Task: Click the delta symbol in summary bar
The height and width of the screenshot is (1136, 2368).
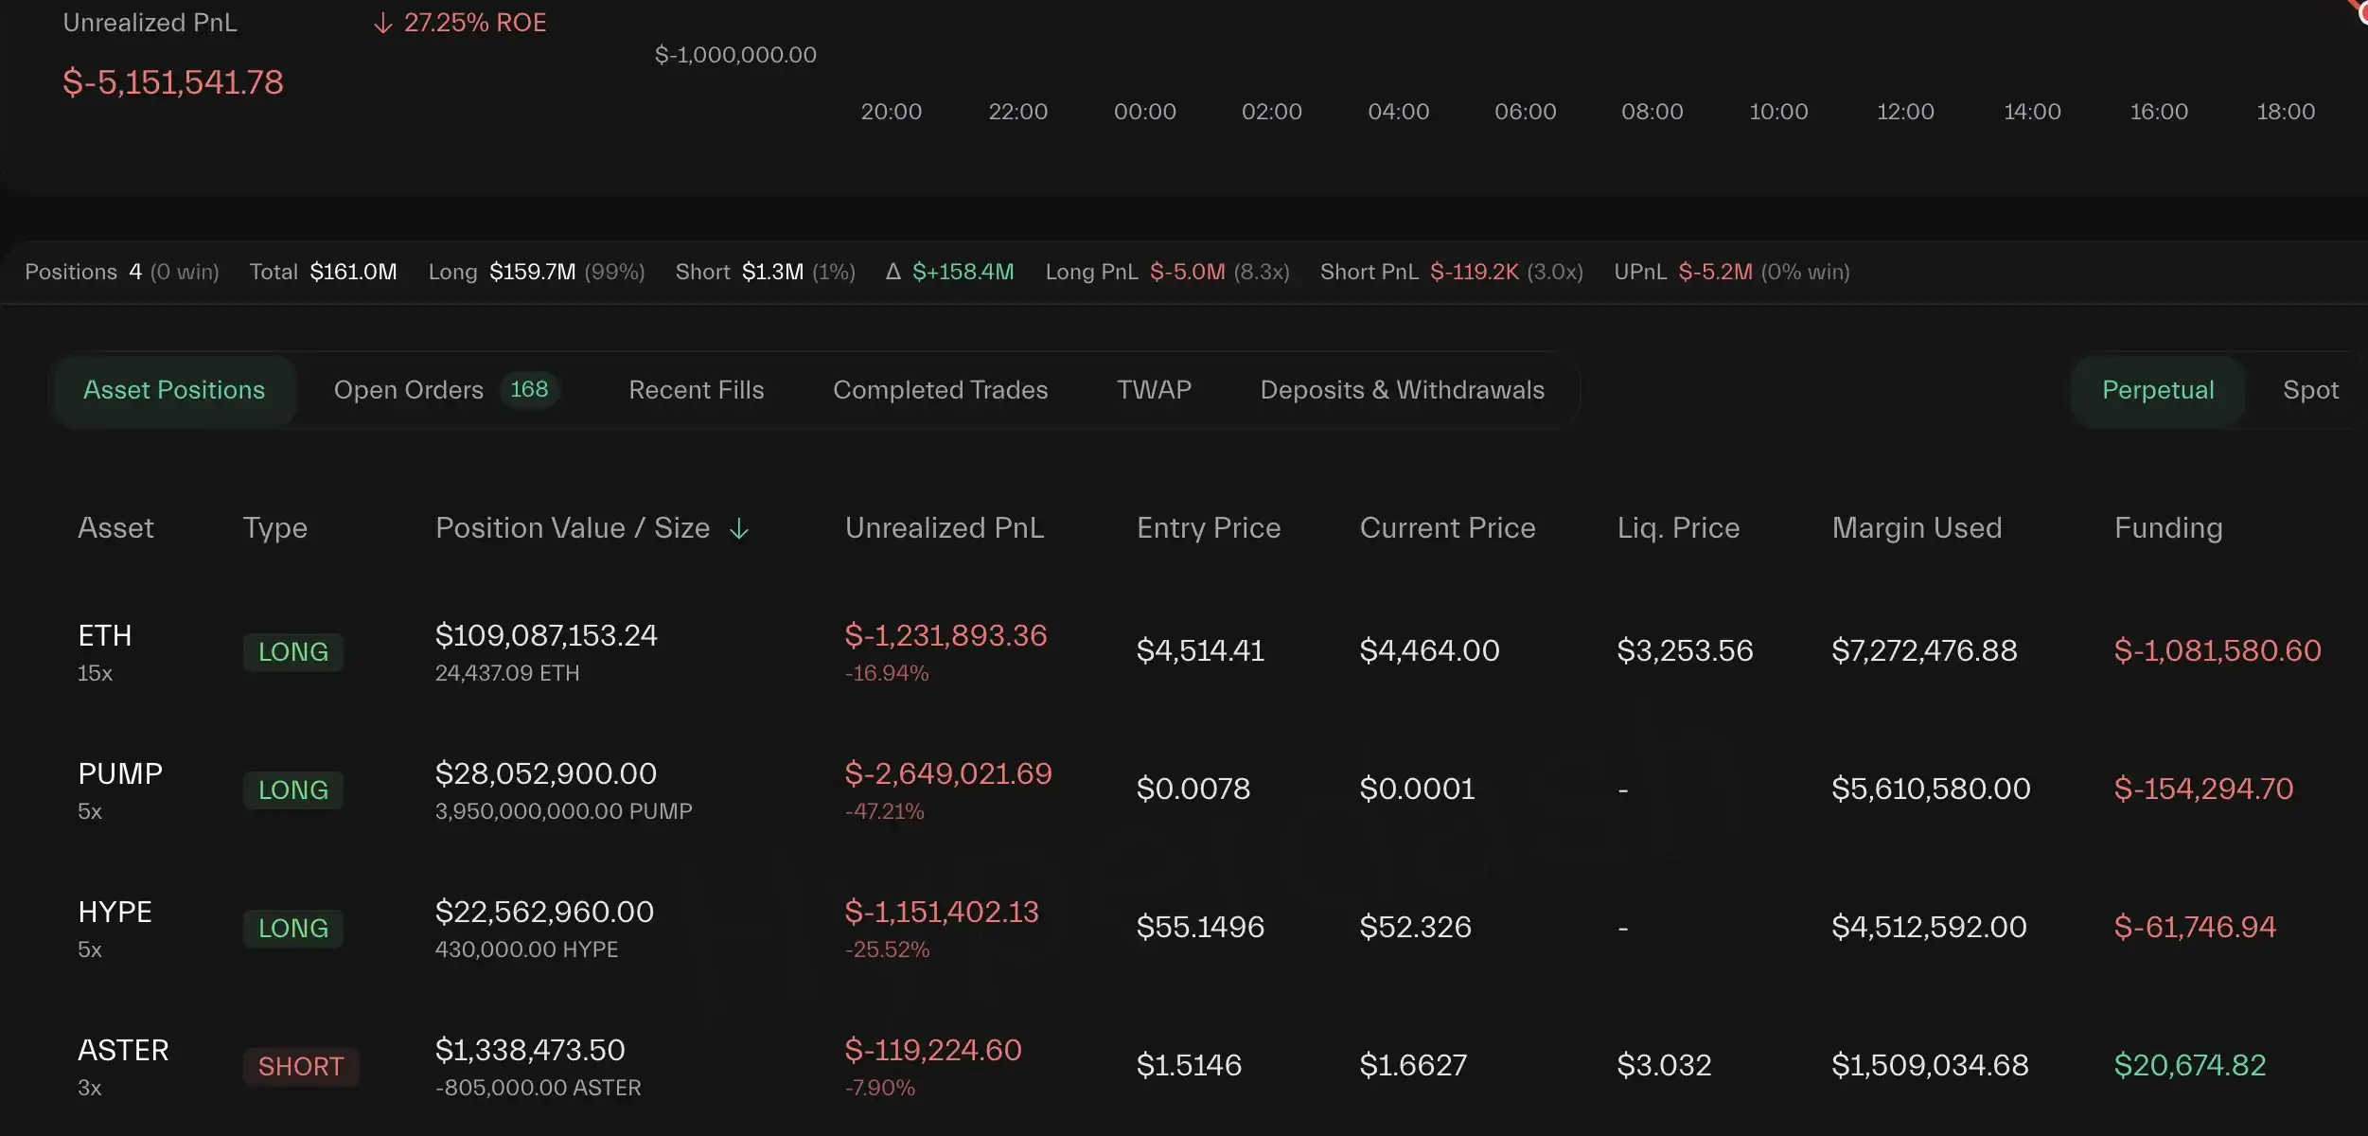Action: point(892,273)
